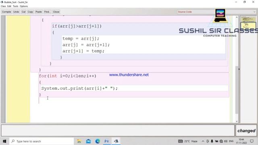Click the microphone tray icon
Image resolution: width=258 pixels, height=145 pixels.
click(212, 141)
